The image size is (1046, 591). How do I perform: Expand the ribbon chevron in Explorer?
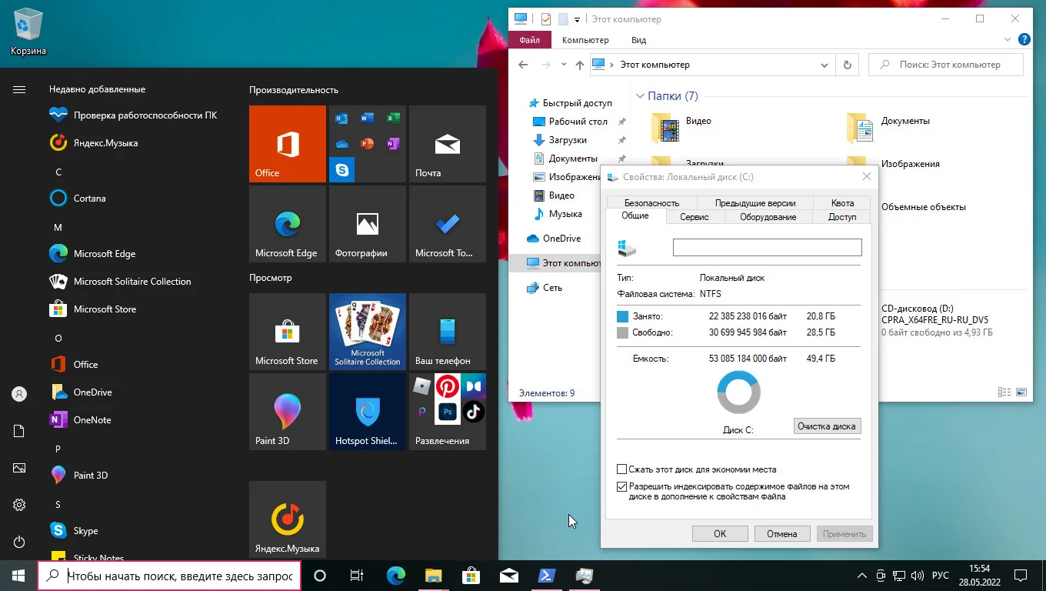tap(1008, 40)
